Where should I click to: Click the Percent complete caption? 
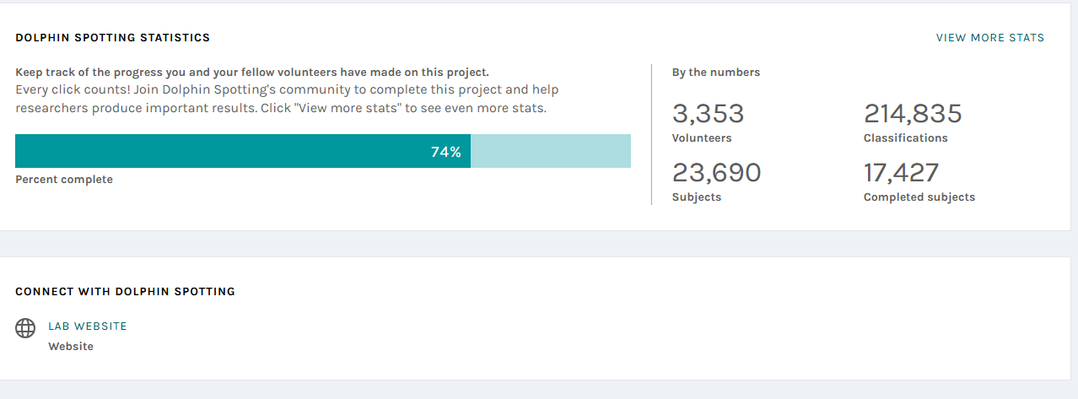[x=64, y=180]
